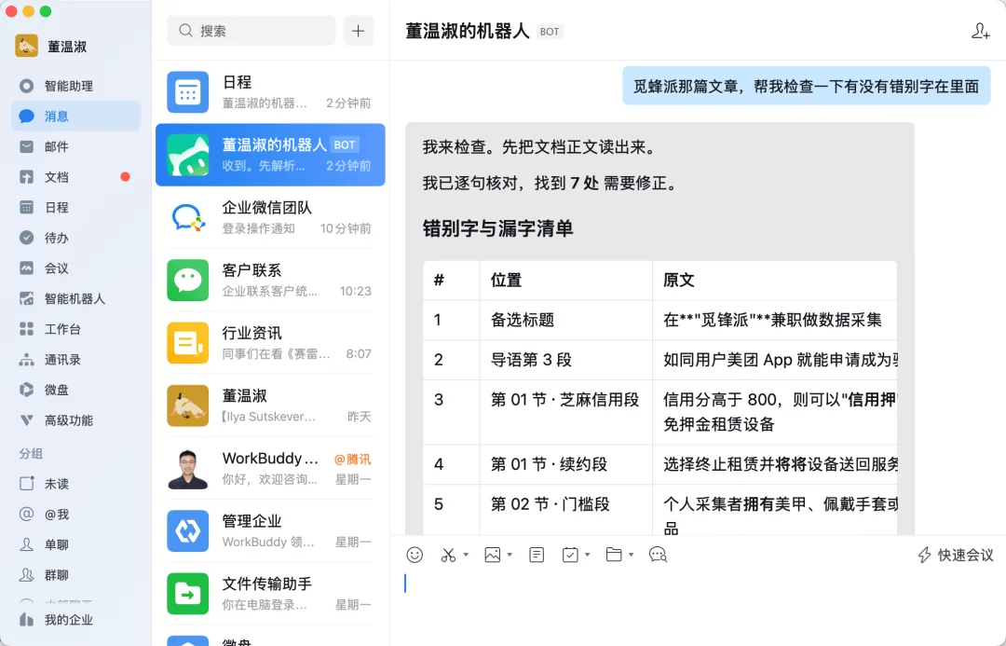Image resolution: width=1006 pixels, height=646 pixels.
Task: Open 高级功能 in the sidebar
Action: 75,420
